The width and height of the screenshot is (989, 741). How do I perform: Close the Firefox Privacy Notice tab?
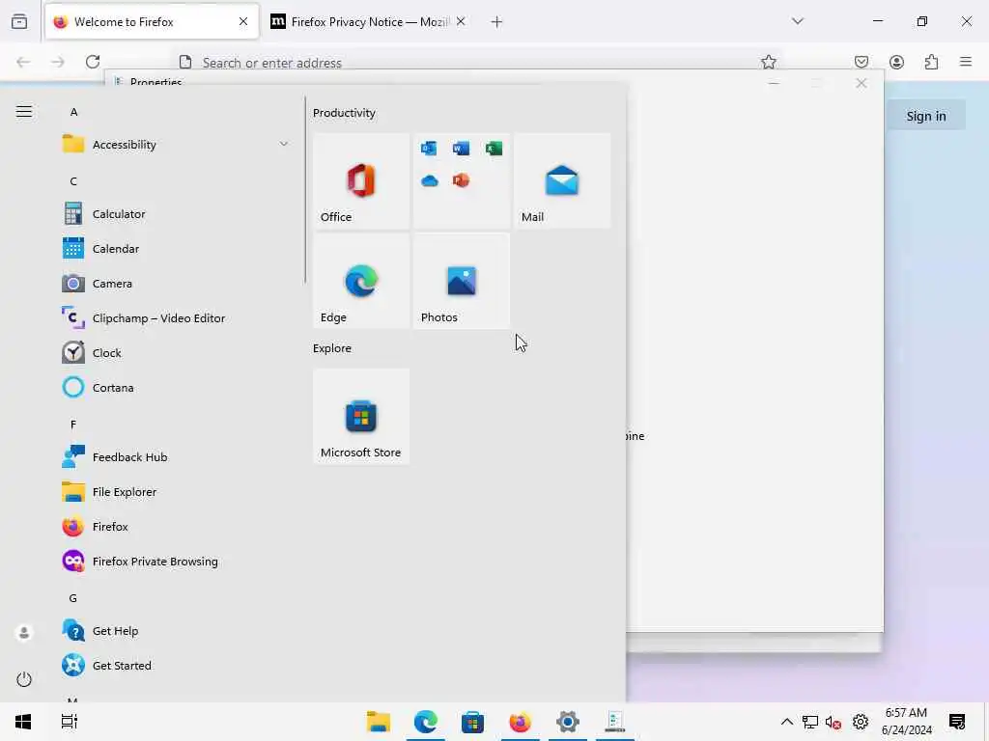[461, 22]
